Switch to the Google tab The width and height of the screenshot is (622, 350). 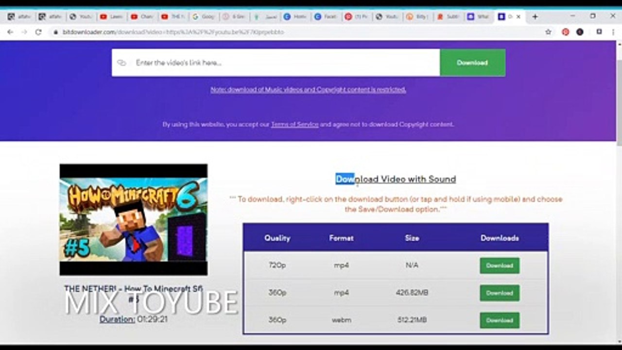click(204, 17)
